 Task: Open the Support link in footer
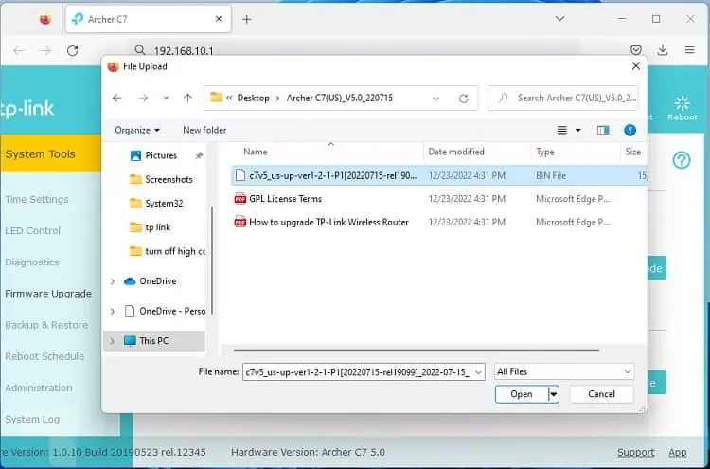pos(635,452)
